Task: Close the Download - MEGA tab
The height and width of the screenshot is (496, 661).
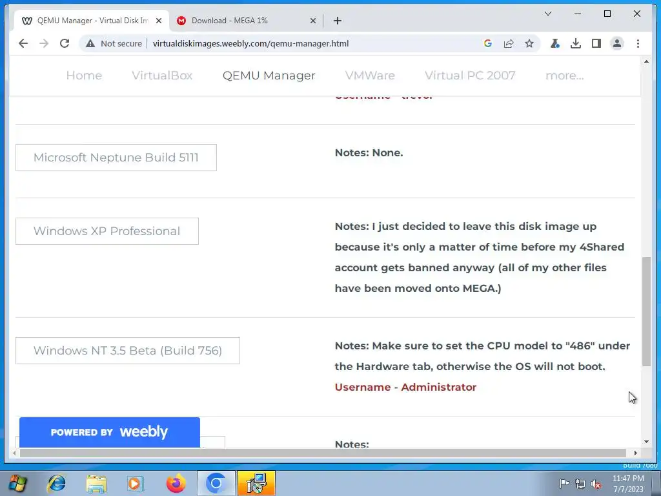Action: click(313, 21)
